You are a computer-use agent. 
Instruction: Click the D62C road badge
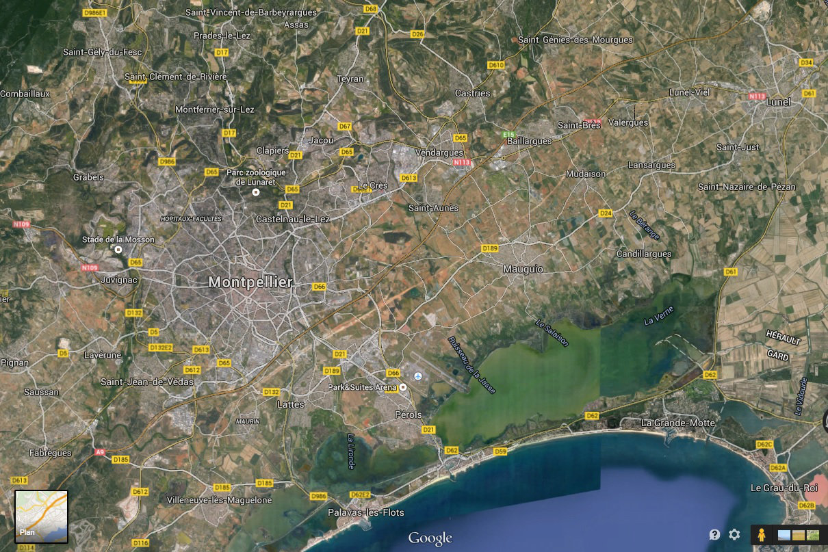pyautogui.click(x=764, y=445)
